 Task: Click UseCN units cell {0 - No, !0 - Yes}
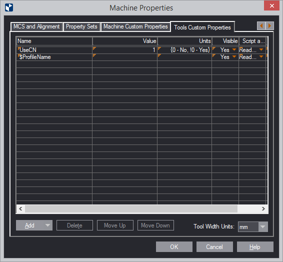pyautogui.click(x=184, y=50)
